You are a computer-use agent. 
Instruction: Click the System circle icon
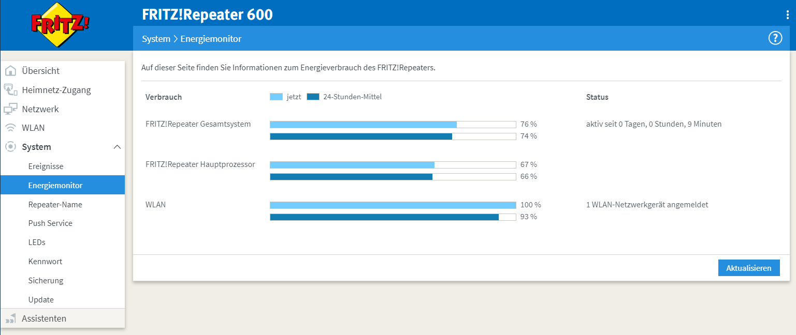pyautogui.click(x=10, y=147)
